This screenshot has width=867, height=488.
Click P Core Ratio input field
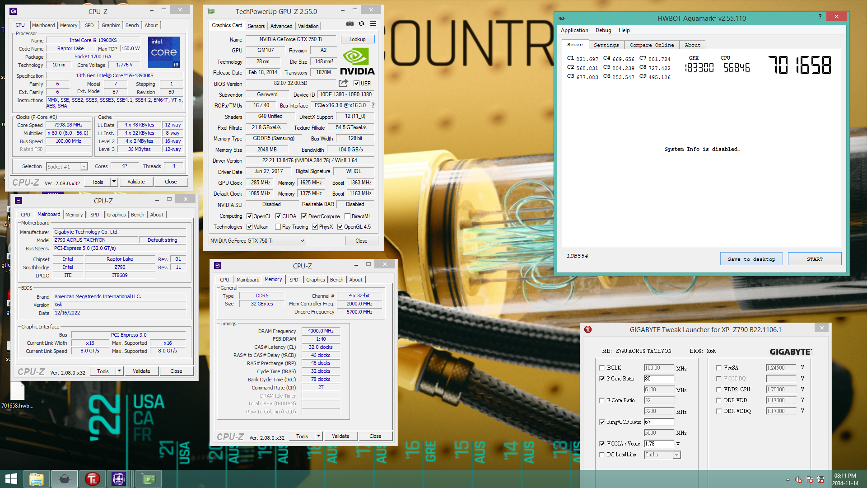[x=659, y=379]
